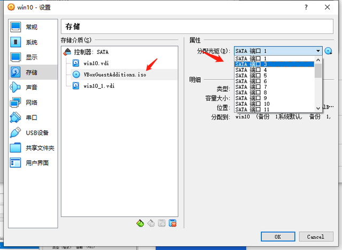The width and height of the screenshot is (342, 250).
Task: Remove the selected attachment with the red X icon
Action: [x=173, y=223]
